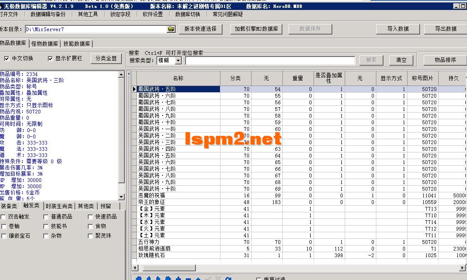This screenshot has height=280, width=467.
Task: Delete current record via minus icon
Action: tap(188, 278)
